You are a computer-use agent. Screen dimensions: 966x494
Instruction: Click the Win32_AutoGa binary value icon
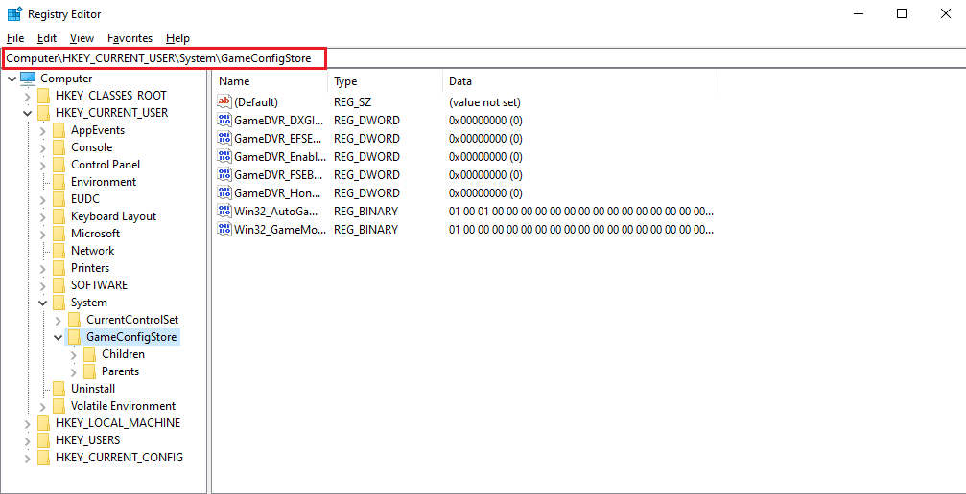(x=224, y=212)
